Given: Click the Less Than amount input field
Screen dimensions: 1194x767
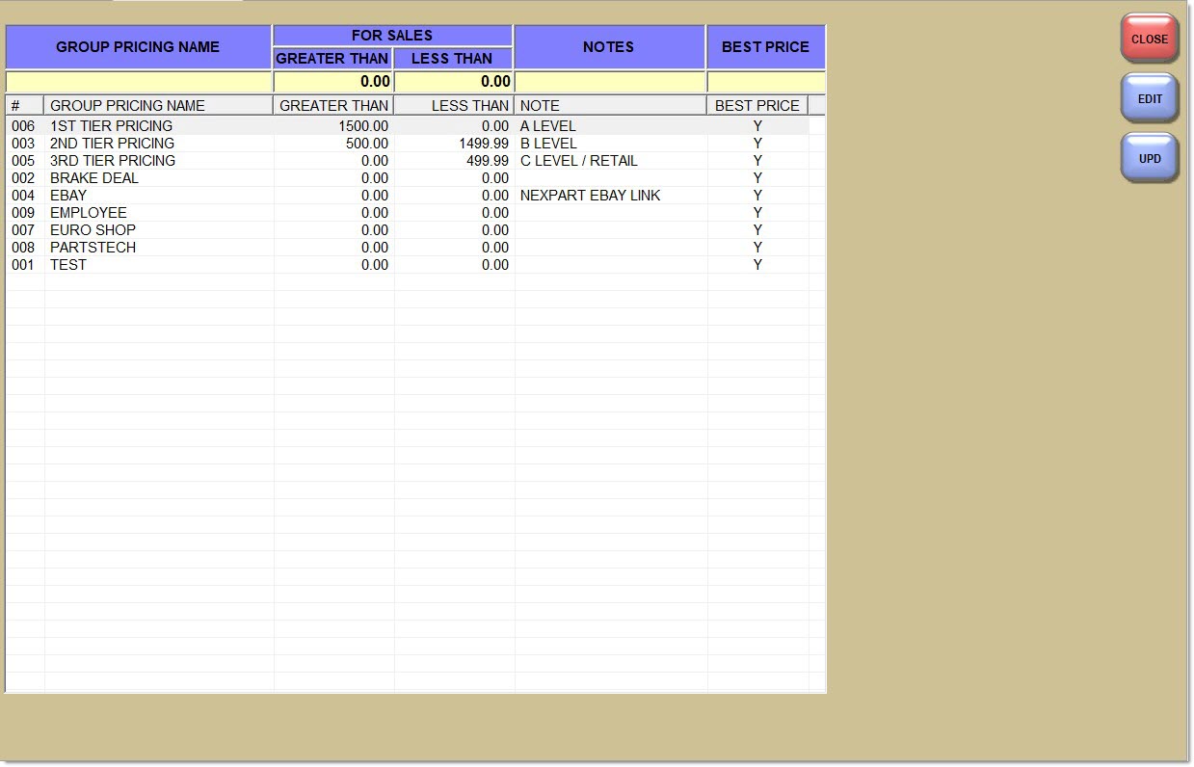Looking at the screenshot, I should pyautogui.click(x=454, y=82).
